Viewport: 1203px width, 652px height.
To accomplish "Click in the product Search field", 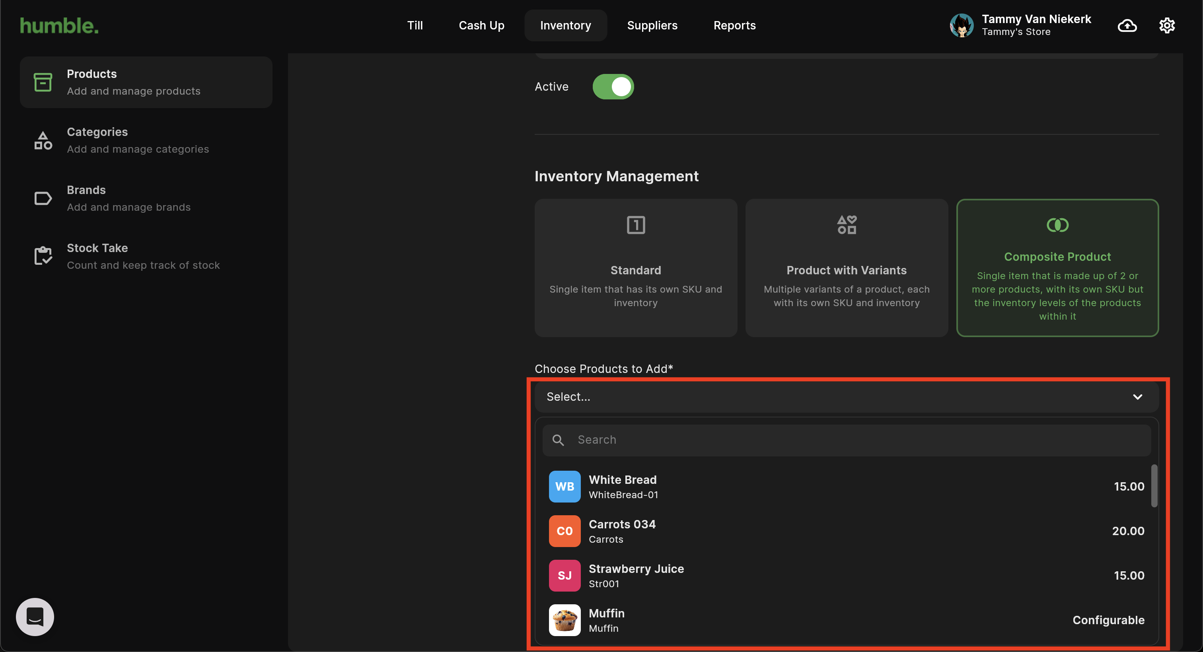I will [846, 440].
